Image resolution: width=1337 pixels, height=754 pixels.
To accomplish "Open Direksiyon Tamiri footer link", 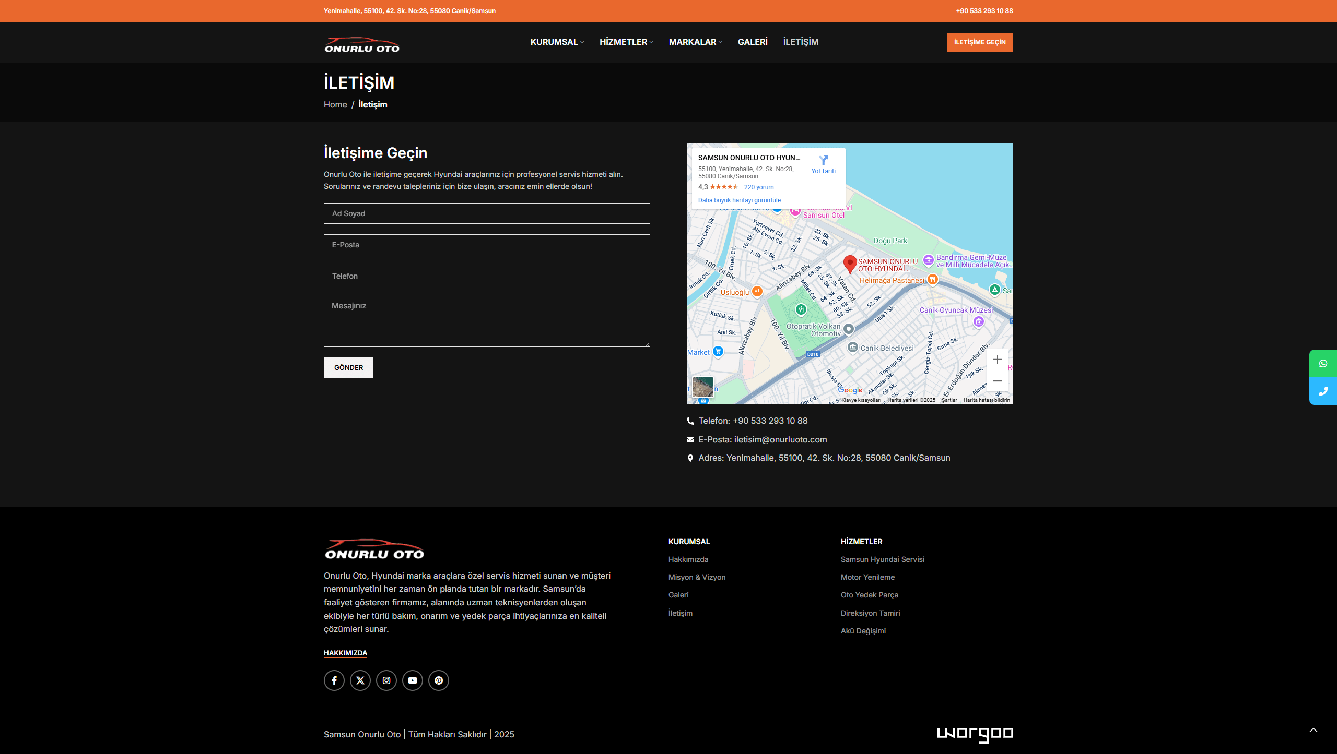I will click(x=871, y=613).
